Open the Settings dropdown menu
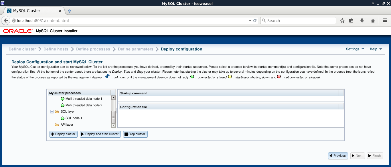391x167 pixels. click(x=355, y=49)
